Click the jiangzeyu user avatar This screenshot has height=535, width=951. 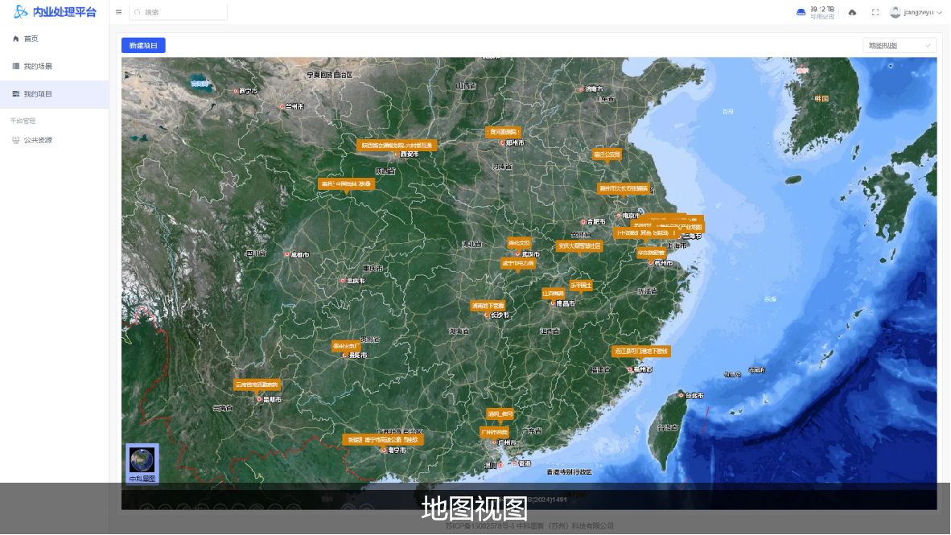[895, 12]
